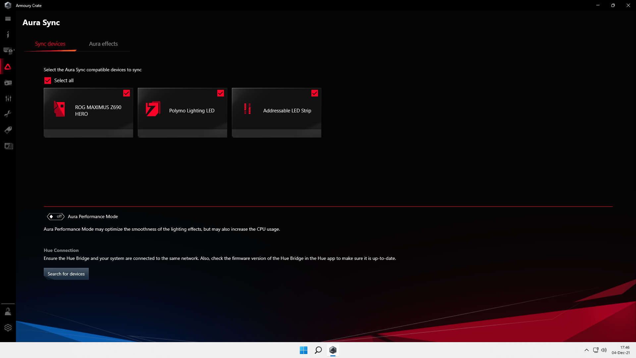
Task: Open Devices keyboard-mouse sidebar icon
Action: pos(8,50)
